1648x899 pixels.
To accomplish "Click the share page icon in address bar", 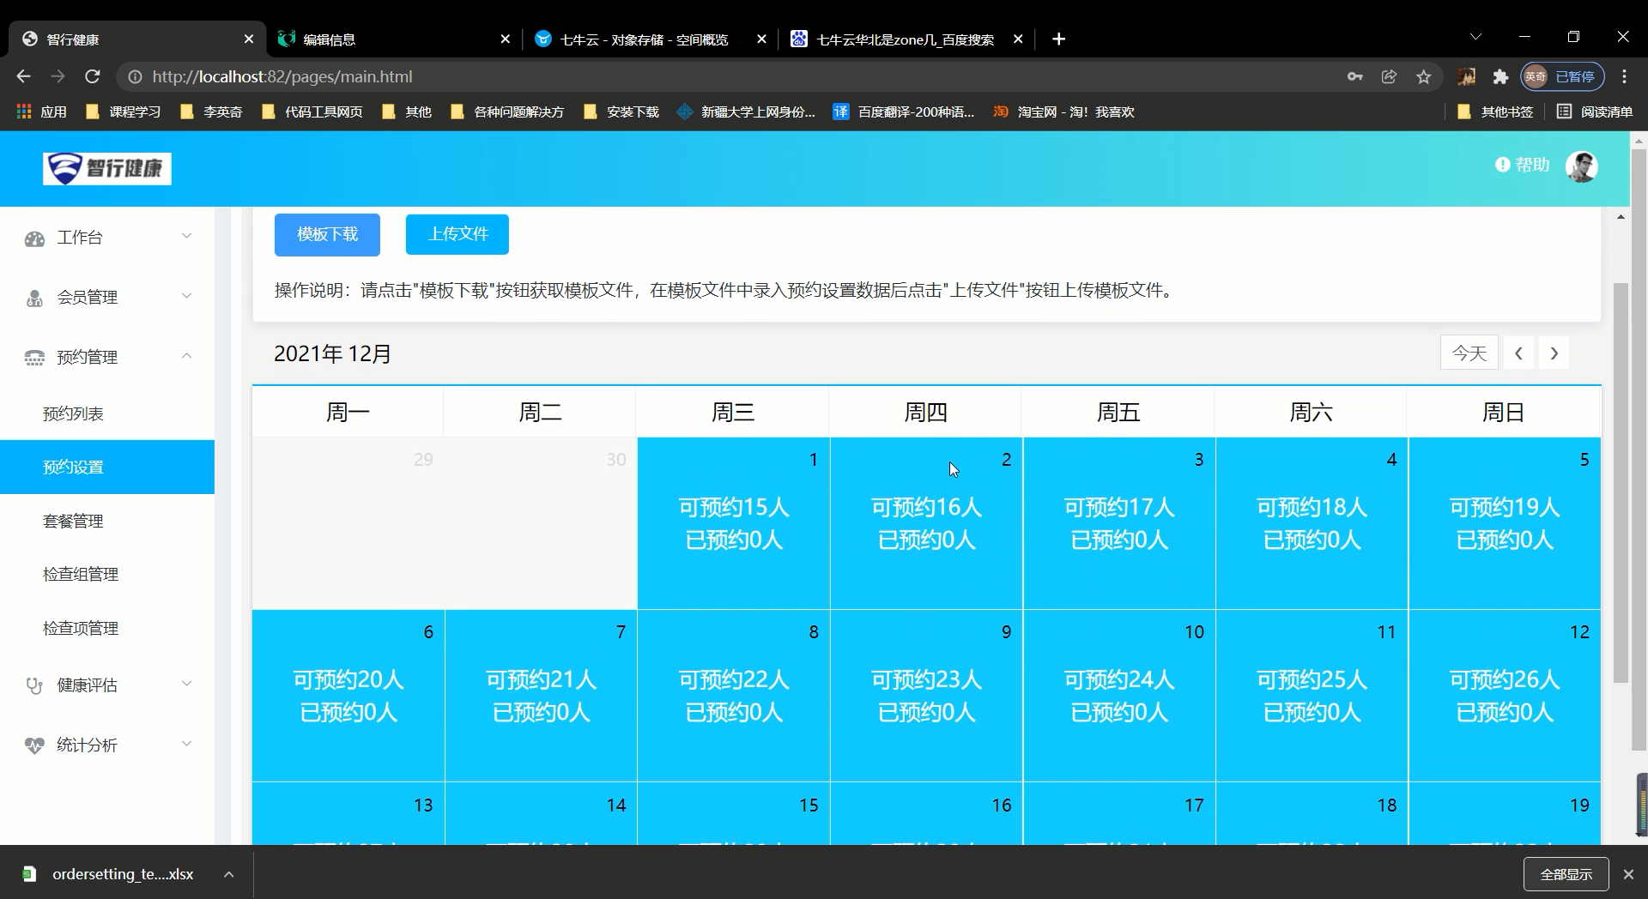I will pos(1389,76).
